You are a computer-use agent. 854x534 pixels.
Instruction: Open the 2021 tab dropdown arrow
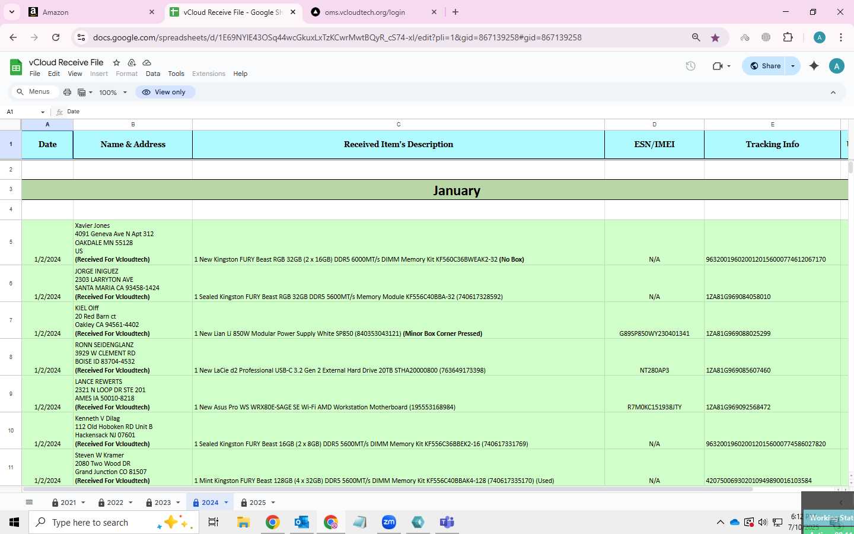coord(83,503)
